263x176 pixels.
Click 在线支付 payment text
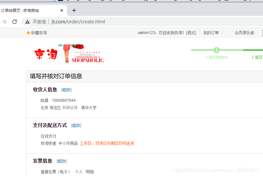coord(48,136)
